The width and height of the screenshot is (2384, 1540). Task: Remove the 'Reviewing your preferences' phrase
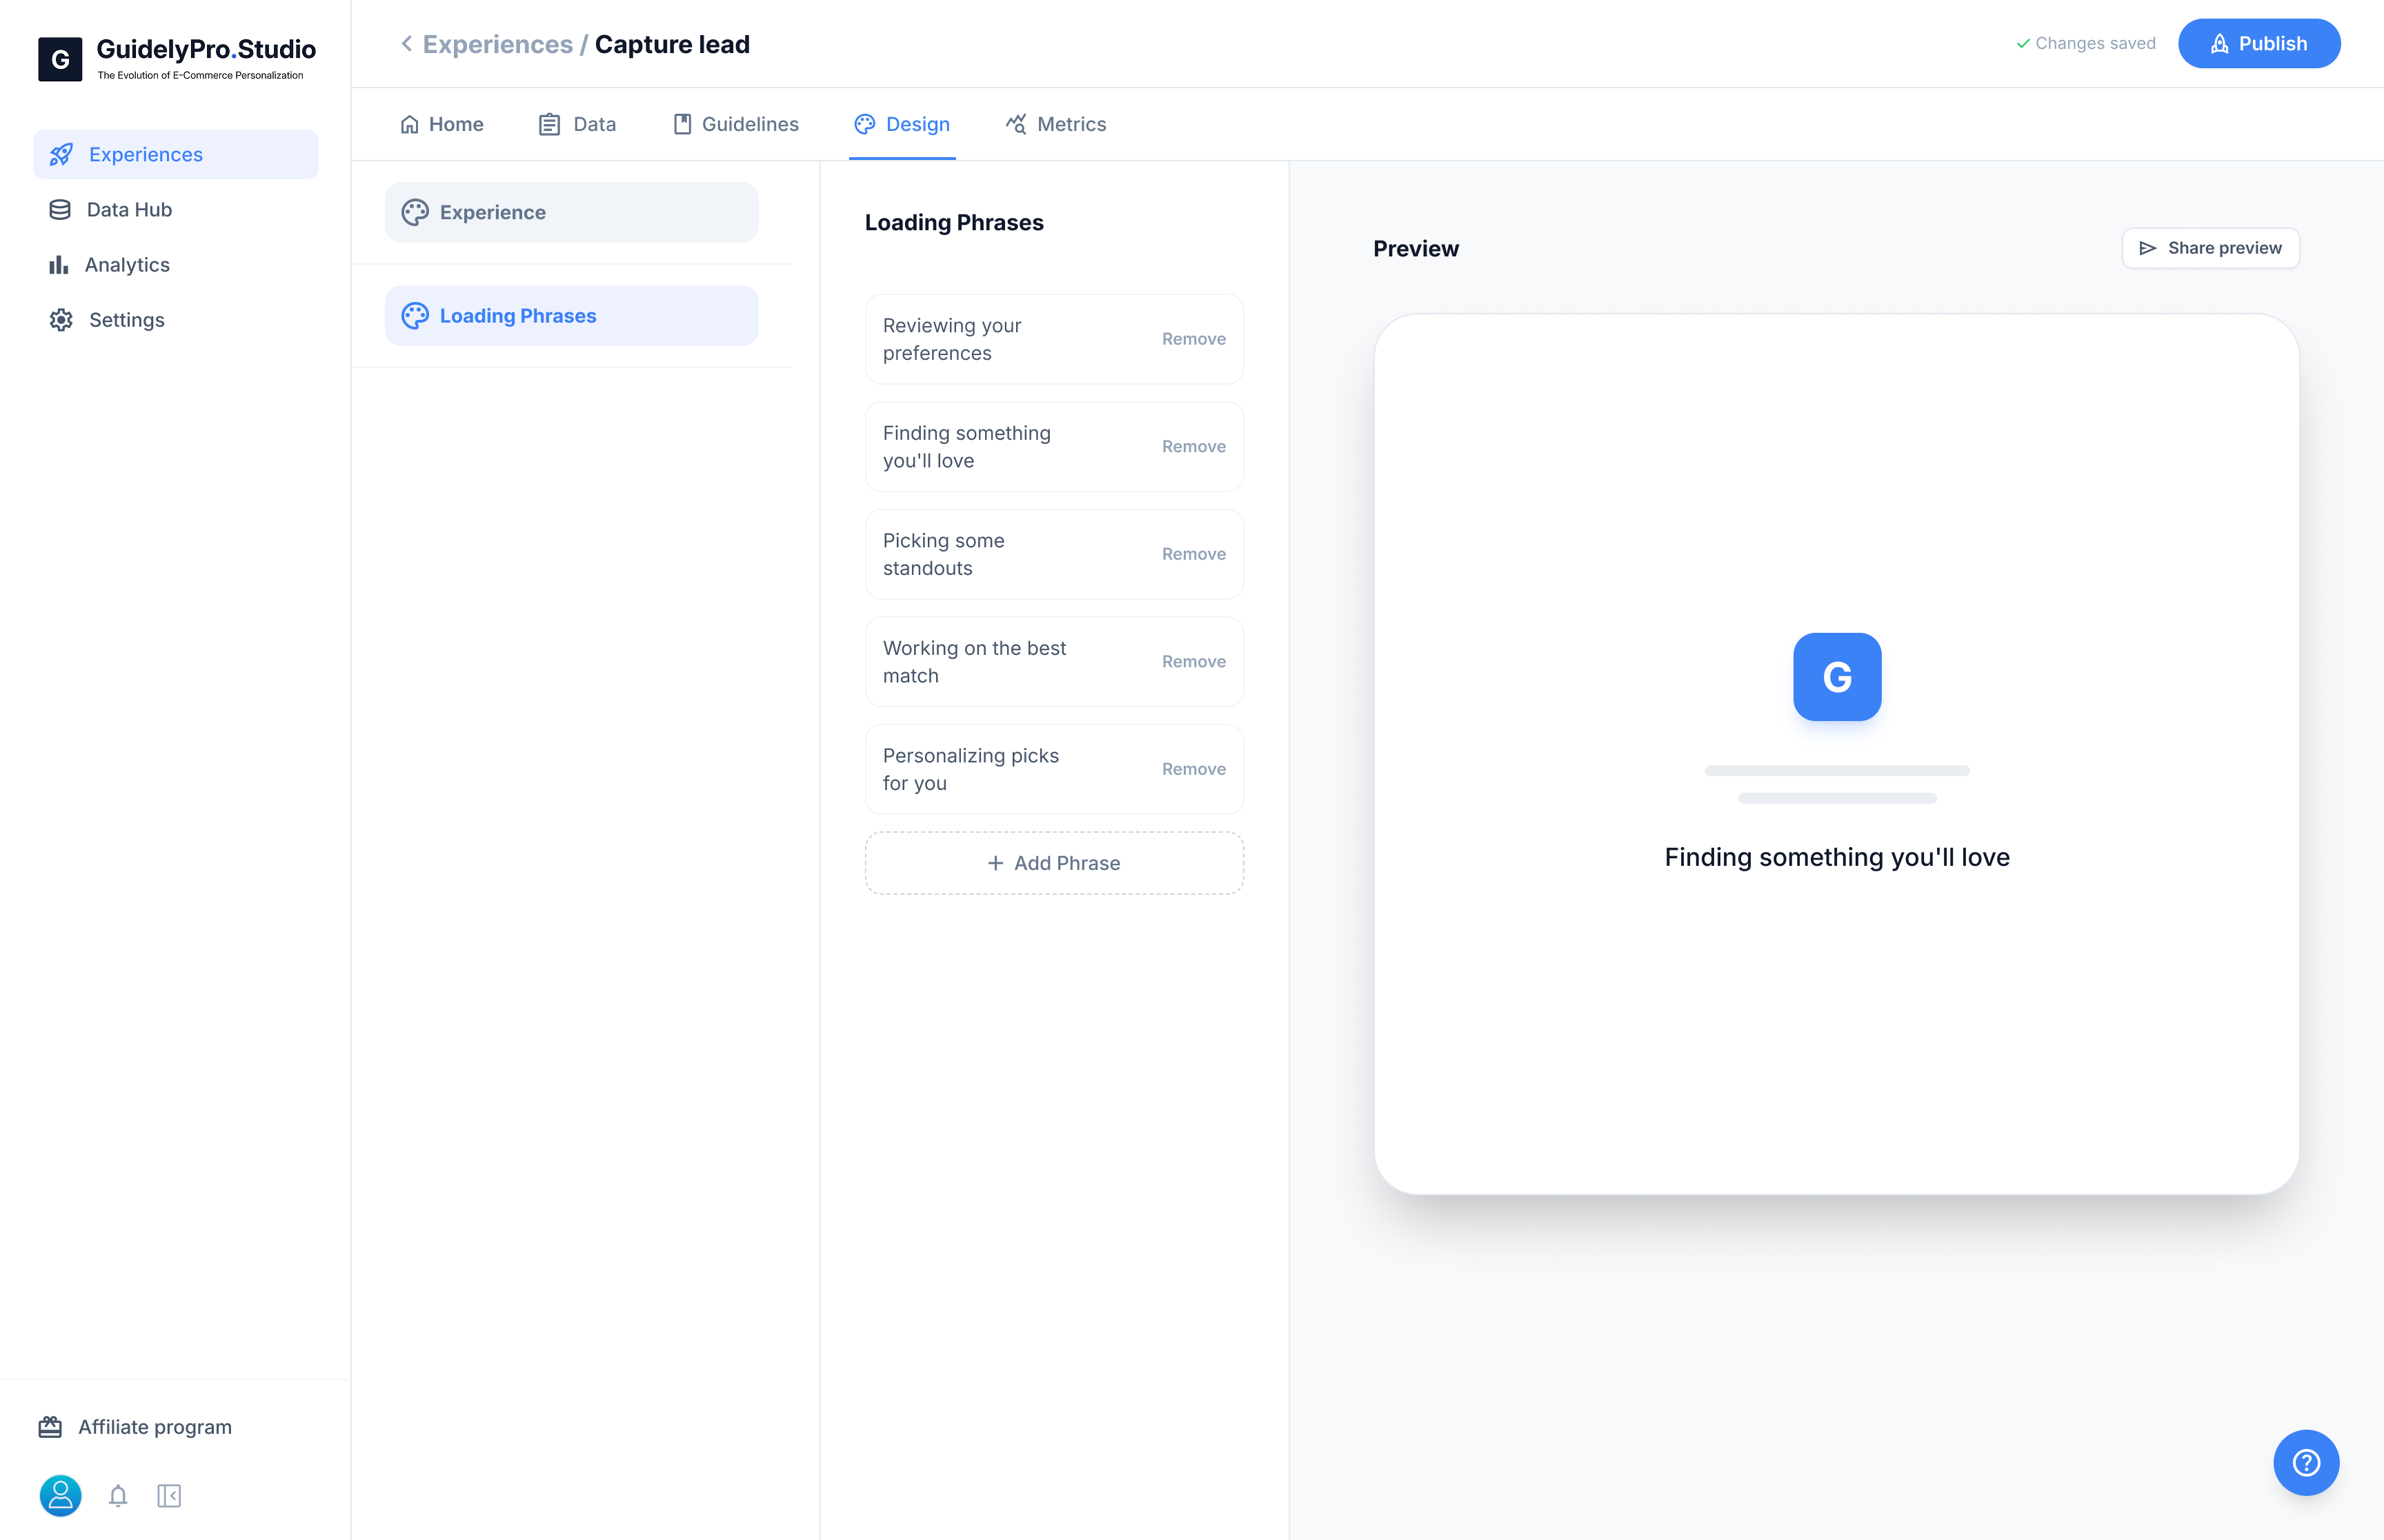click(x=1193, y=339)
